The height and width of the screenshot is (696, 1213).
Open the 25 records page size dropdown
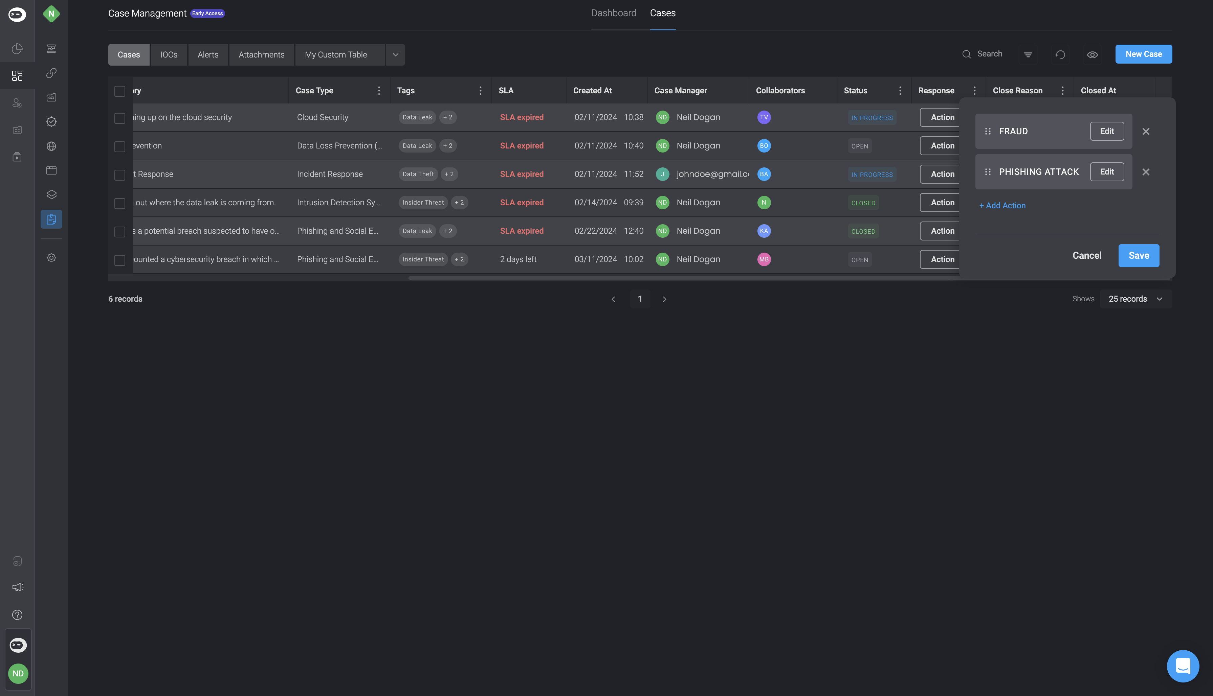[x=1135, y=299]
